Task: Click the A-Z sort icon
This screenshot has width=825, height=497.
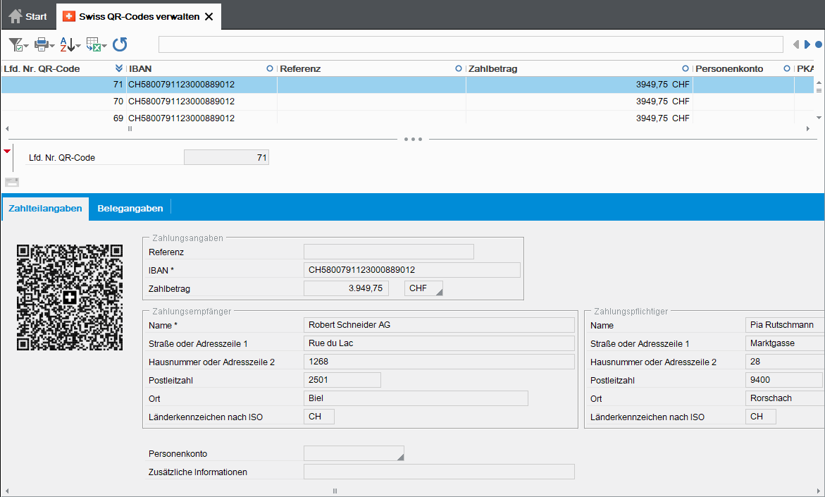Action: click(68, 45)
